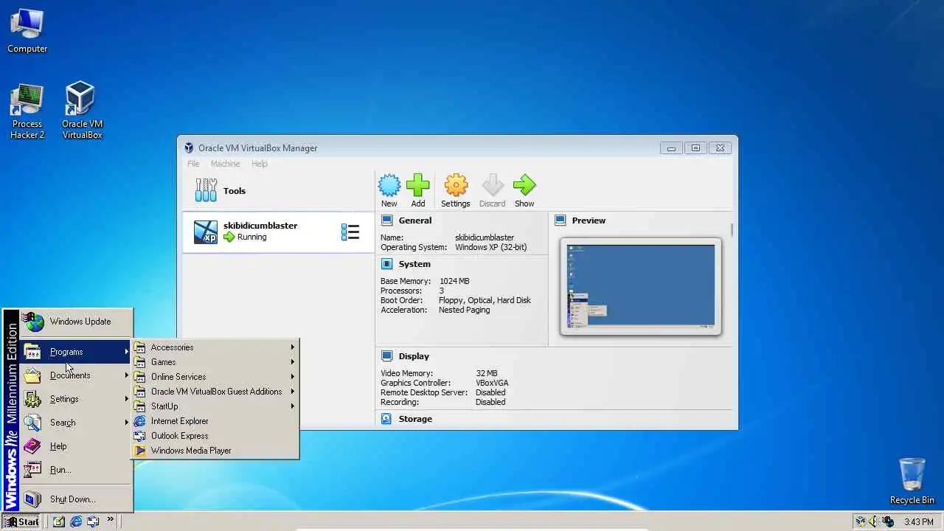
Task: Click the General section header
Action: (415, 221)
